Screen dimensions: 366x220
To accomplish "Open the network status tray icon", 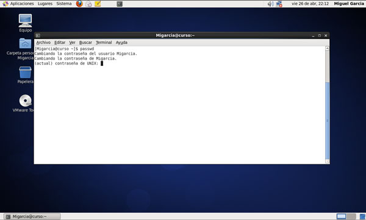I will pyautogui.click(x=279, y=4).
